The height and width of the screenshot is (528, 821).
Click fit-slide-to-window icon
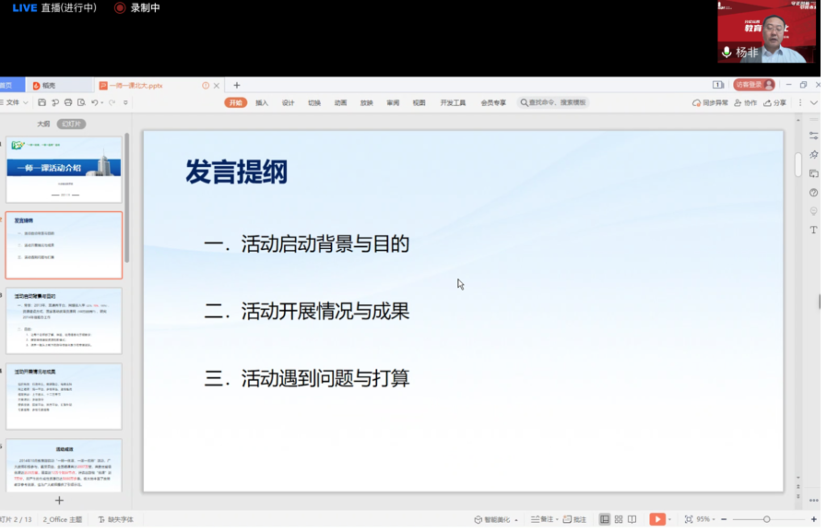point(689,519)
